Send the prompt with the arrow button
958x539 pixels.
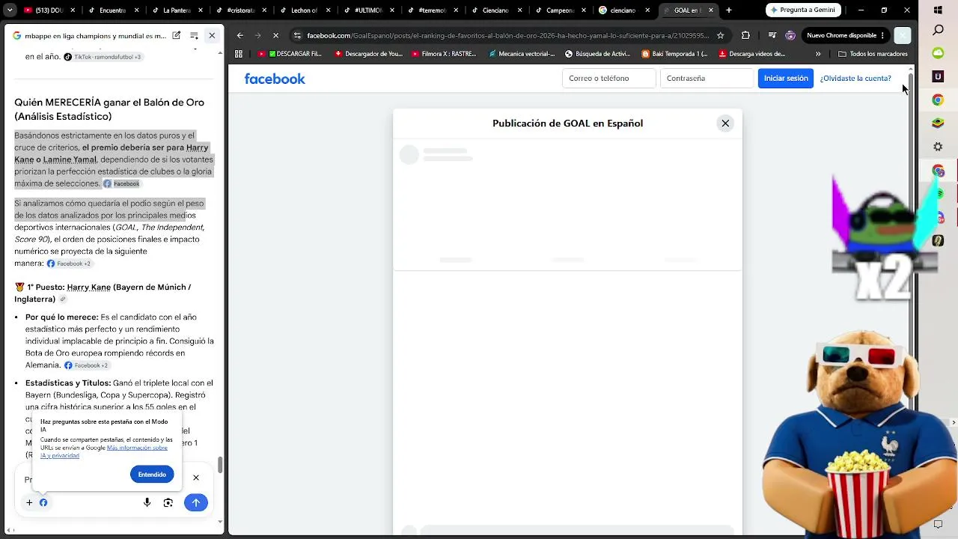(195, 503)
